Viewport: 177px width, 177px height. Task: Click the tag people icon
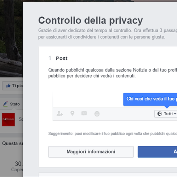(x=59, y=113)
